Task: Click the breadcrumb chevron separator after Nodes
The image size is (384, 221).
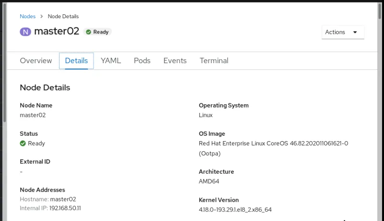Action: (42, 16)
